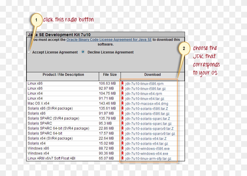Screen dimensions: 247x176
Task: Download the jdk-7u10-solaris-i586.tar.gz file link
Action: [147, 114]
